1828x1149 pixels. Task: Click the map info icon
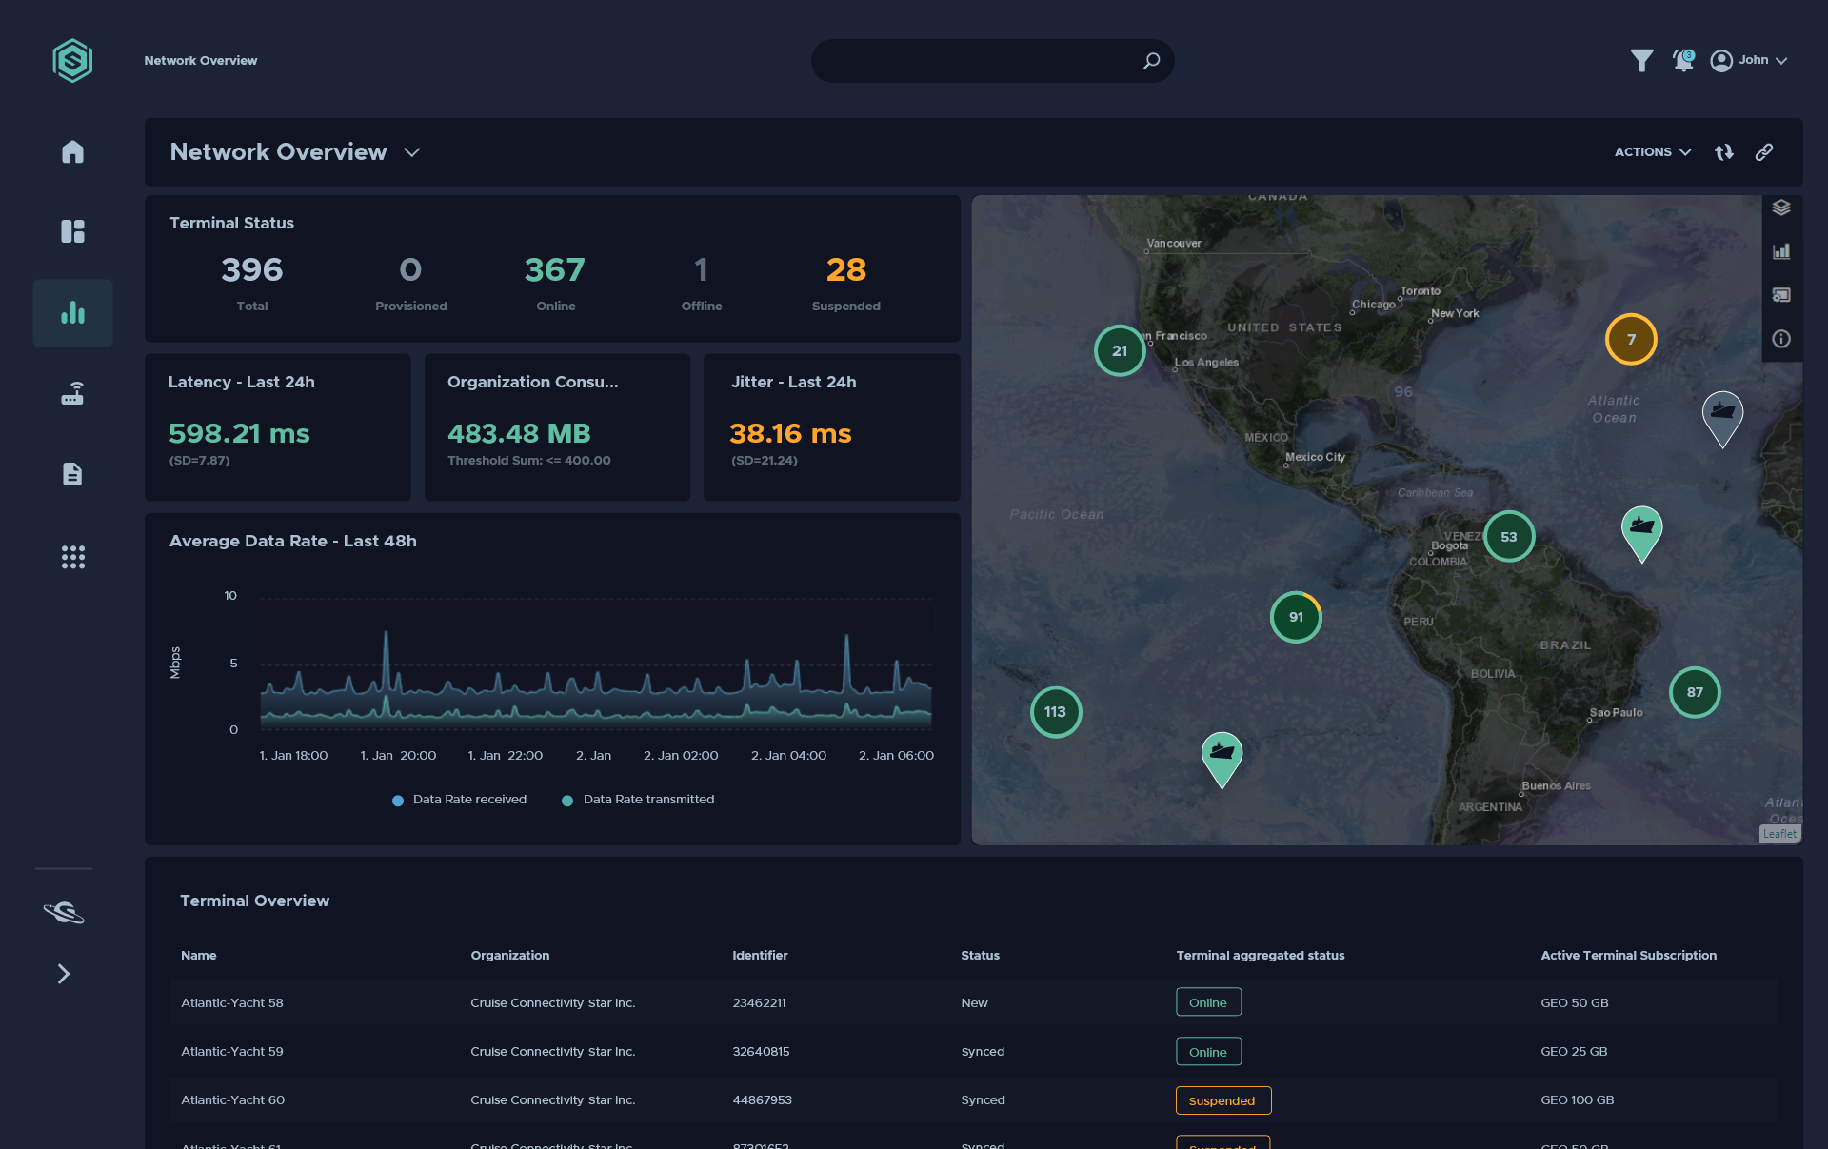click(1781, 339)
